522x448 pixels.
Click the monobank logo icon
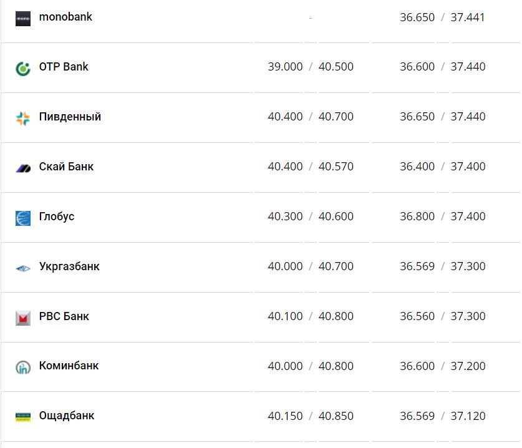[x=23, y=18]
